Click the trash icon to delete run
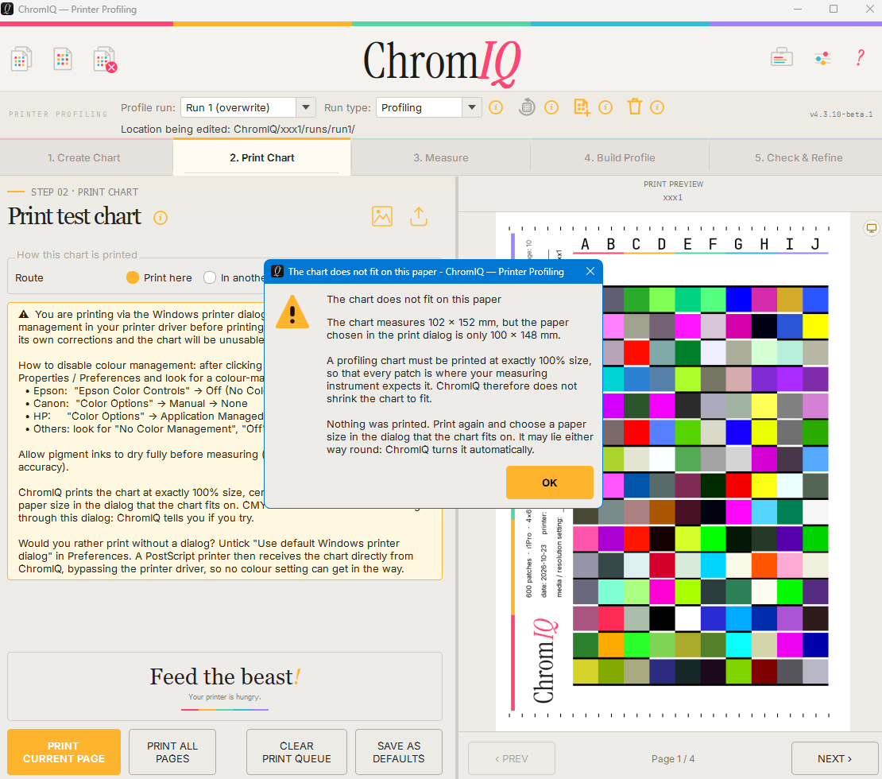The height and width of the screenshot is (779, 882). click(x=635, y=107)
